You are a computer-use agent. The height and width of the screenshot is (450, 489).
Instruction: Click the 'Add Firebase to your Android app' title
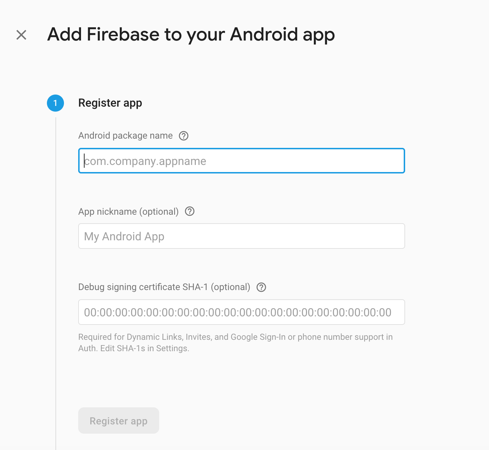click(191, 35)
